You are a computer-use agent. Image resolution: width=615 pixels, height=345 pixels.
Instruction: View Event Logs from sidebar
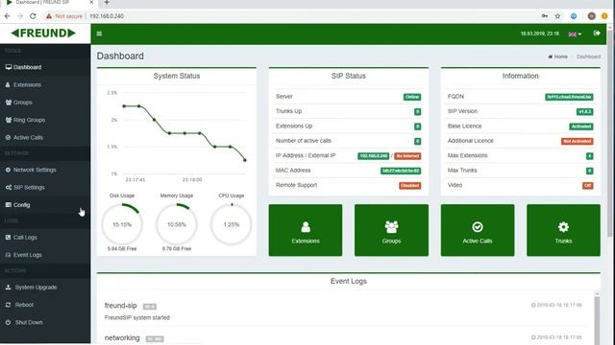click(45, 255)
